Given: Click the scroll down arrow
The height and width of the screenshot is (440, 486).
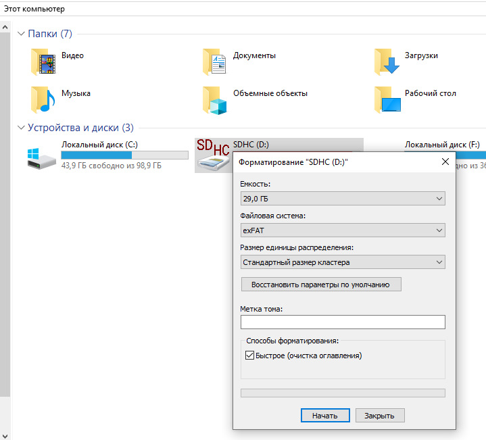Looking at the screenshot, I should [5, 435].
